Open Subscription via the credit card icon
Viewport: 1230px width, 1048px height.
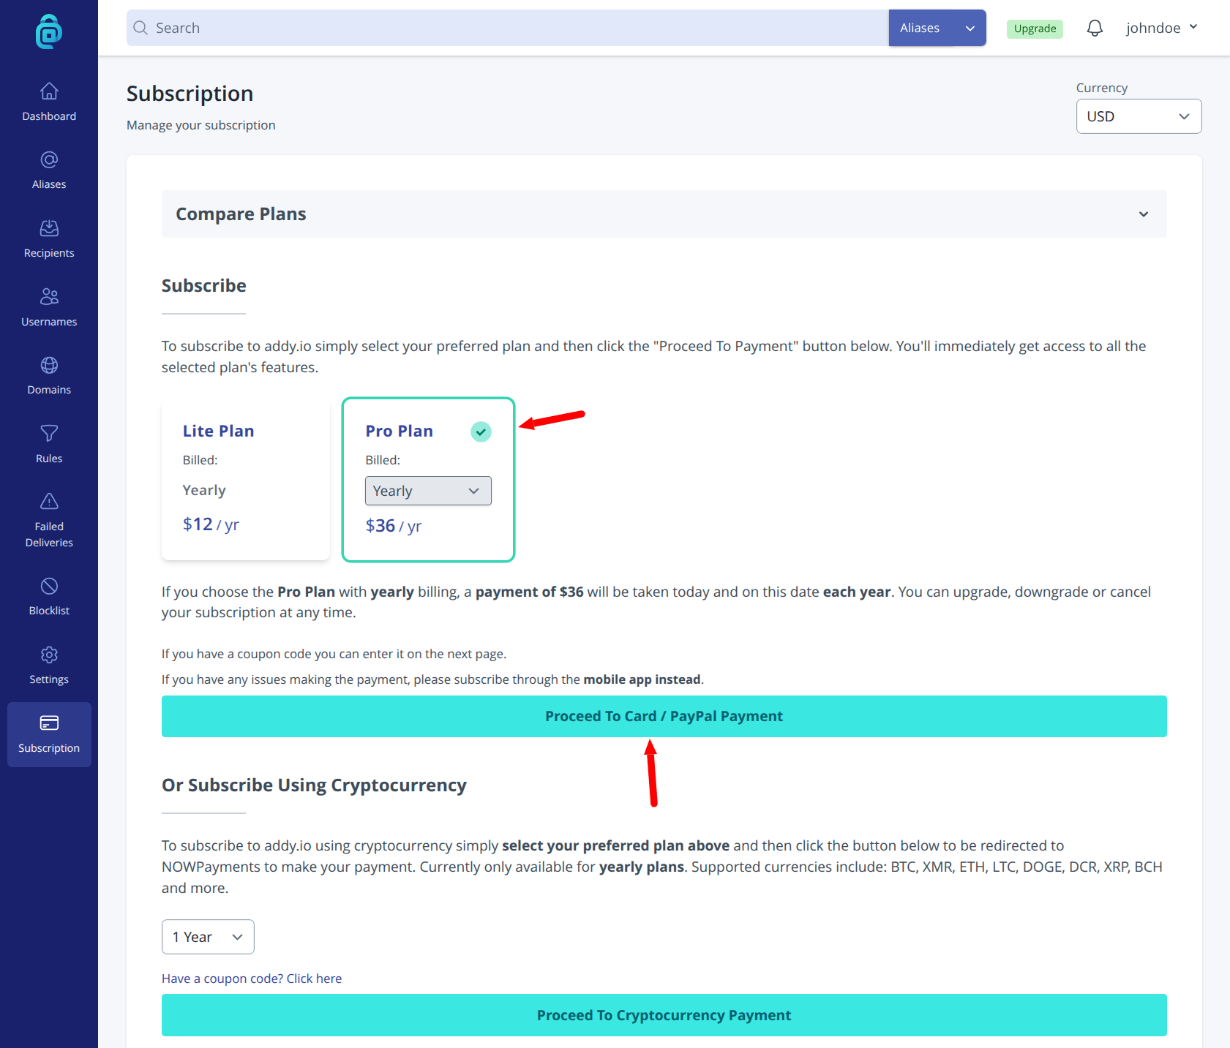[49, 723]
